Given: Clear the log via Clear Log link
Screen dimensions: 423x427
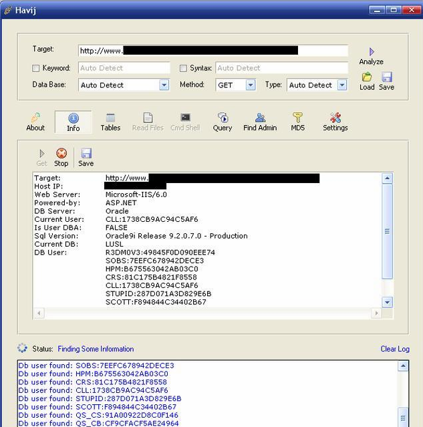Looking at the screenshot, I should coord(395,349).
